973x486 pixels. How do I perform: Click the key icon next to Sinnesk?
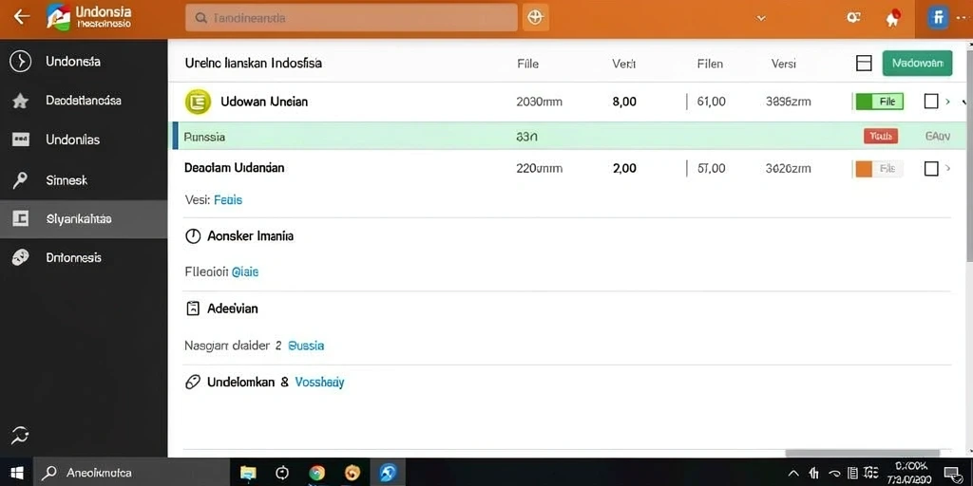(21, 180)
